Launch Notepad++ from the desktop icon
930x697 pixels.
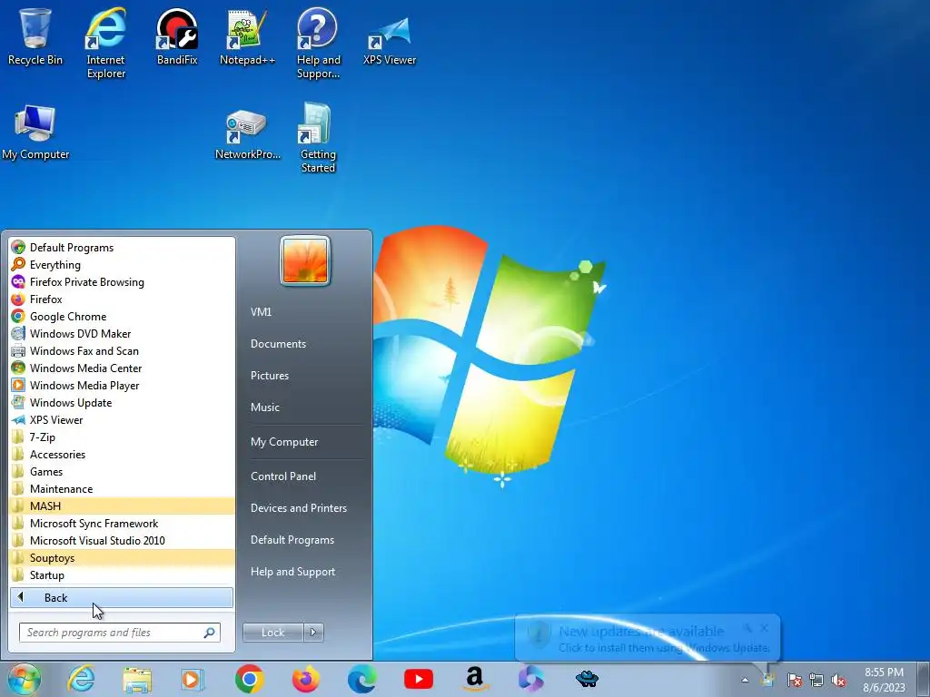pos(247,36)
